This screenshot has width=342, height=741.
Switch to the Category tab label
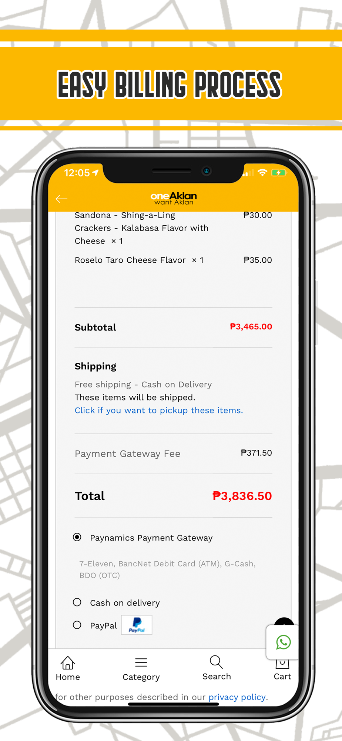tap(141, 677)
